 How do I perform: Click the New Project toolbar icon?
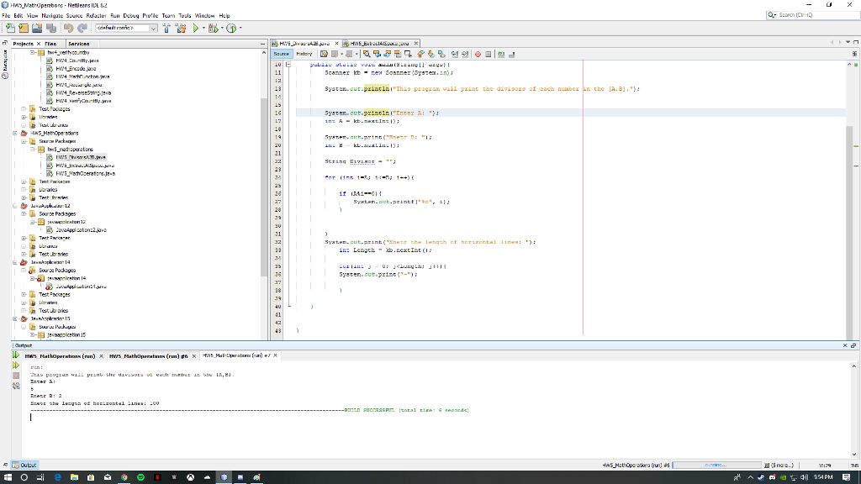pyautogui.click(x=24, y=26)
